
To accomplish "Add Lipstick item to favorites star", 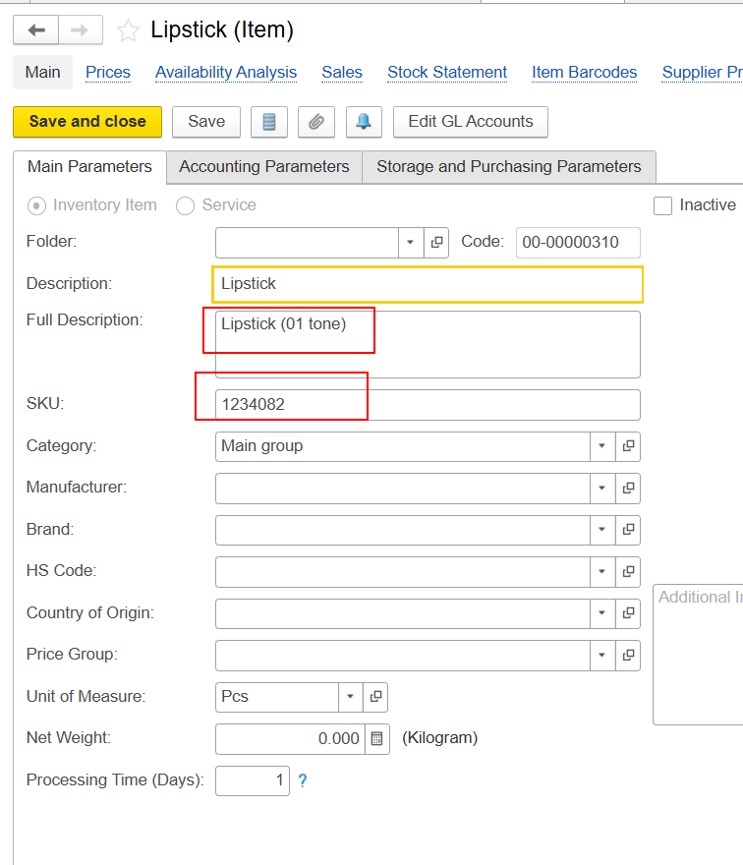I will (x=128, y=30).
